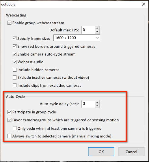Increase Auto-cycle delay with up arrow
The width and height of the screenshot is (149, 162).
tap(97, 102)
